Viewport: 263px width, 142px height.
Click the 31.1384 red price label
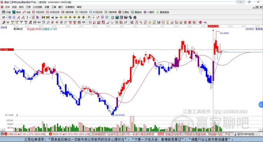(x=7, y=49)
